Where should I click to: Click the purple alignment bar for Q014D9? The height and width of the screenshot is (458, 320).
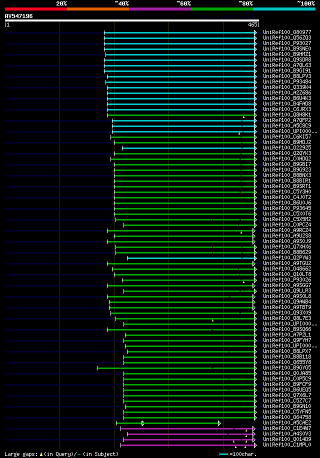[x=188, y=440]
